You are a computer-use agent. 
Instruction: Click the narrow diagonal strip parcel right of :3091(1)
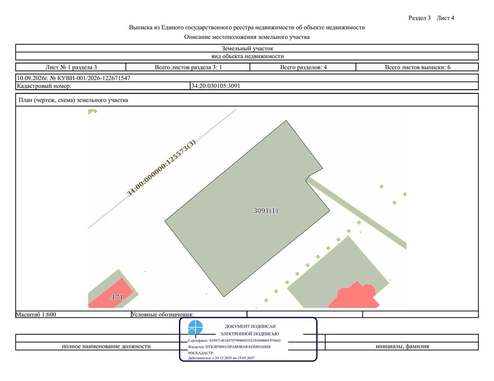[357, 213]
